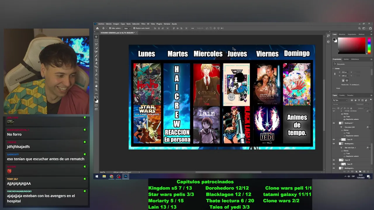Open the Windows notification center icon
The image size is (374, 210).
(369, 176)
